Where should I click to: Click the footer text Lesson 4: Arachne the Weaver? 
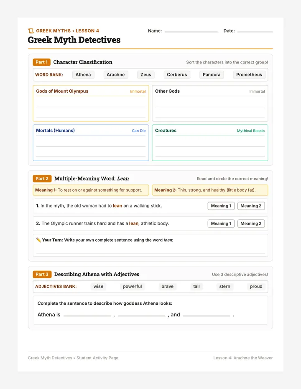click(243, 358)
